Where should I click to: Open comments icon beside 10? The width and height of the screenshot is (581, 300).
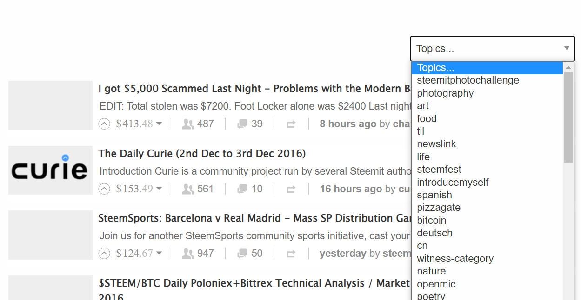[242, 189]
